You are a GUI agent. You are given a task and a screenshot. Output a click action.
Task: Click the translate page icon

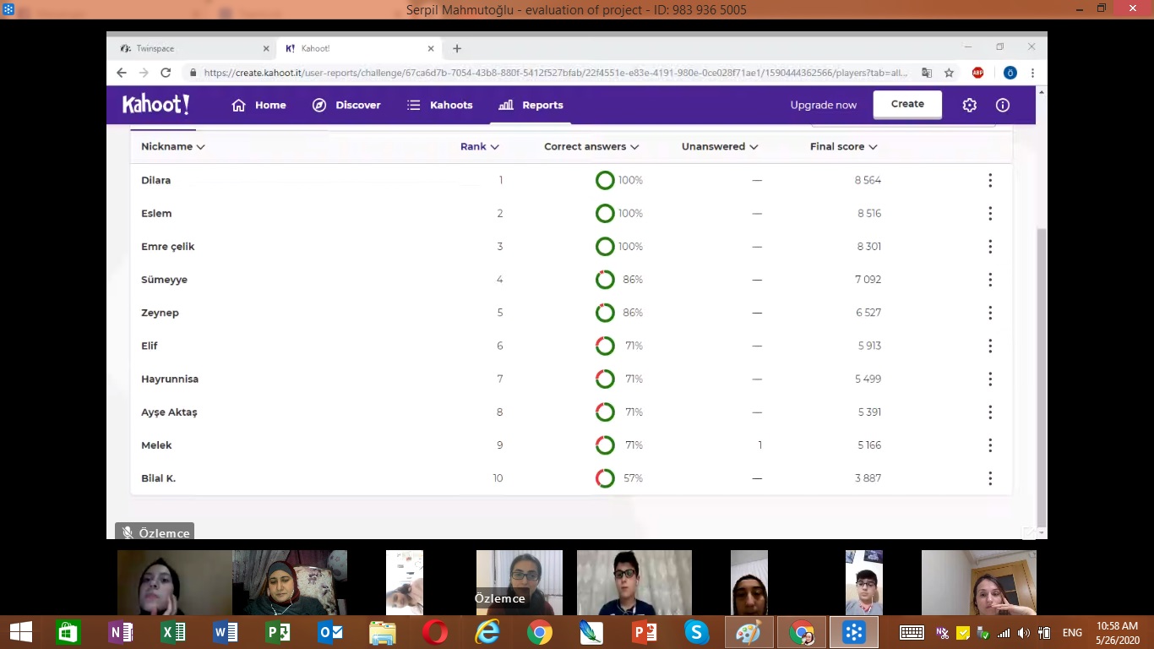[927, 73]
